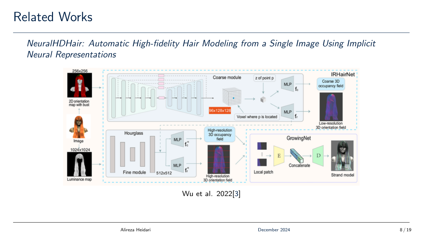This screenshot has width=423, height=238.
Task: Click the "Concatenate" label
Action: point(299,165)
